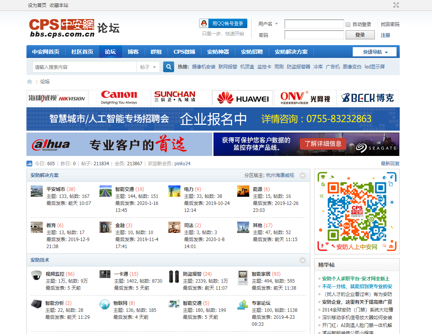Open the 帖子 search type dropdown
432x334 pixels.
coord(148,67)
